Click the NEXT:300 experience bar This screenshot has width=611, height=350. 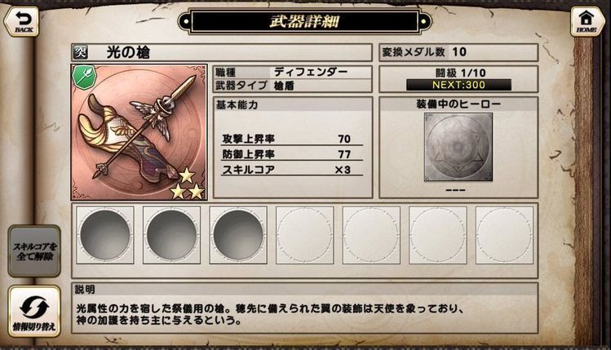click(x=458, y=85)
